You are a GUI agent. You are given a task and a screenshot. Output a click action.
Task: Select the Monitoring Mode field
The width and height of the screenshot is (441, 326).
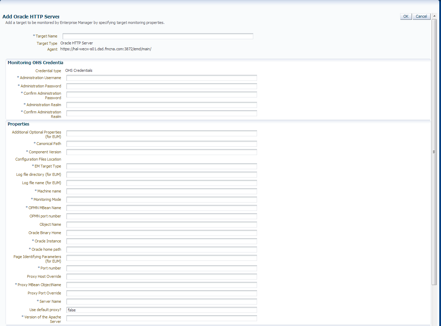coord(162,199)
